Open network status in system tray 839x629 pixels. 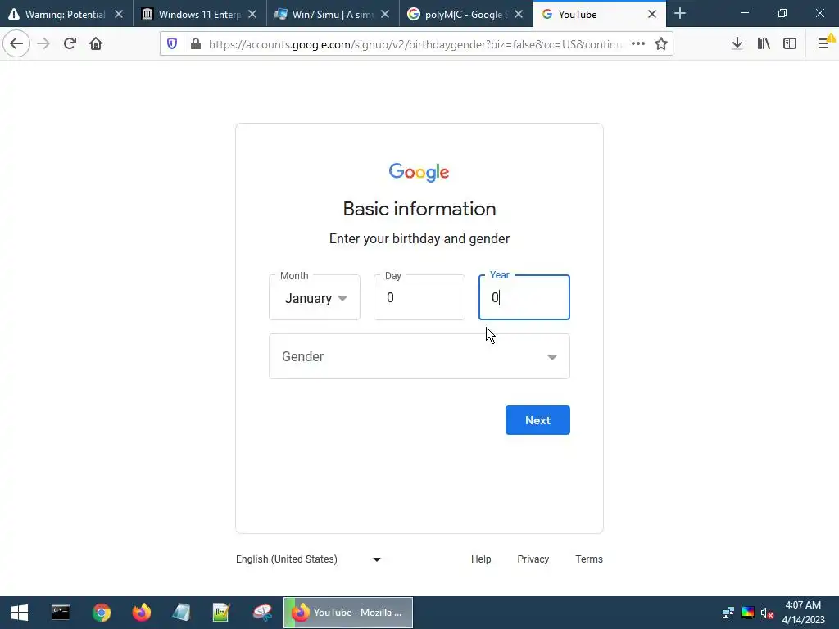pyautogui.click(x=728, y=613)
